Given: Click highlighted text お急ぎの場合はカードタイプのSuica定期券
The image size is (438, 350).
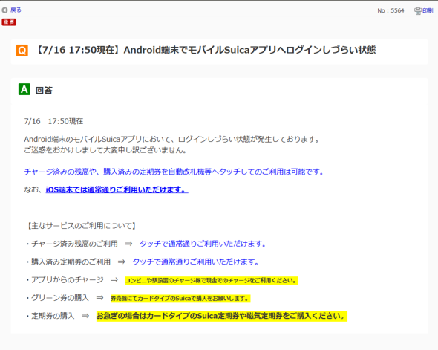Looking at the screenshot, I should (x=222, y=316).
